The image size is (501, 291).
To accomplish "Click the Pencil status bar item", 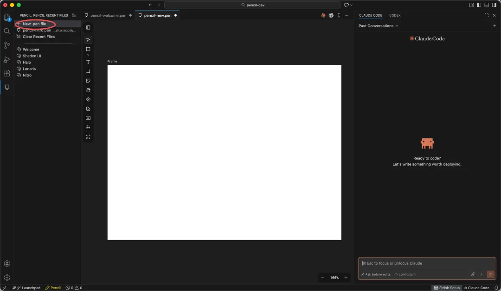I will click(53, 288).
